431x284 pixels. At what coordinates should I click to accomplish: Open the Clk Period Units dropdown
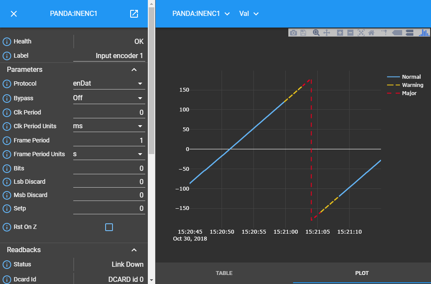click(x=109, y=126)
